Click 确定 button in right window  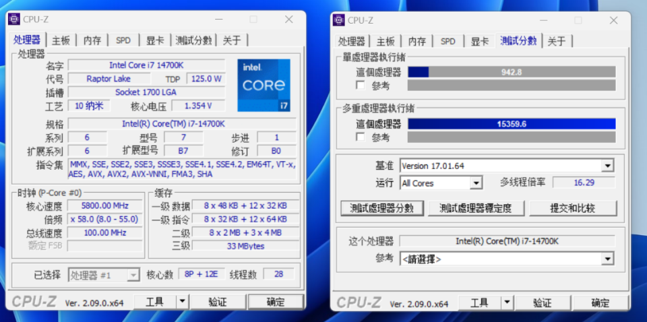click(600, 303)
